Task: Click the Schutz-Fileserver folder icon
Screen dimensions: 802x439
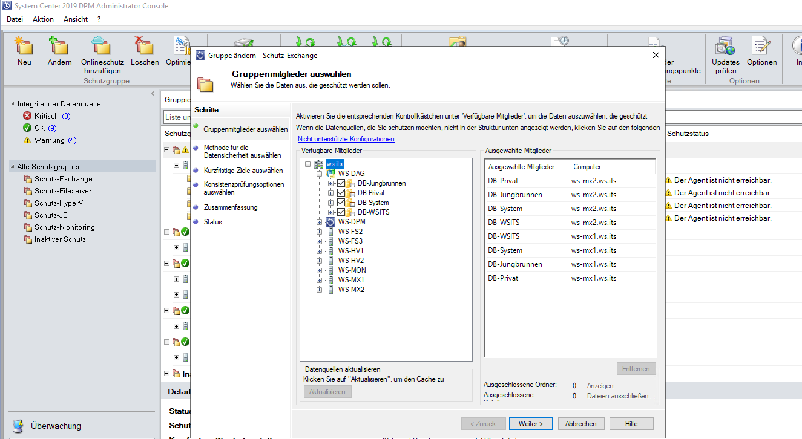Action: (x=28, y=191)
